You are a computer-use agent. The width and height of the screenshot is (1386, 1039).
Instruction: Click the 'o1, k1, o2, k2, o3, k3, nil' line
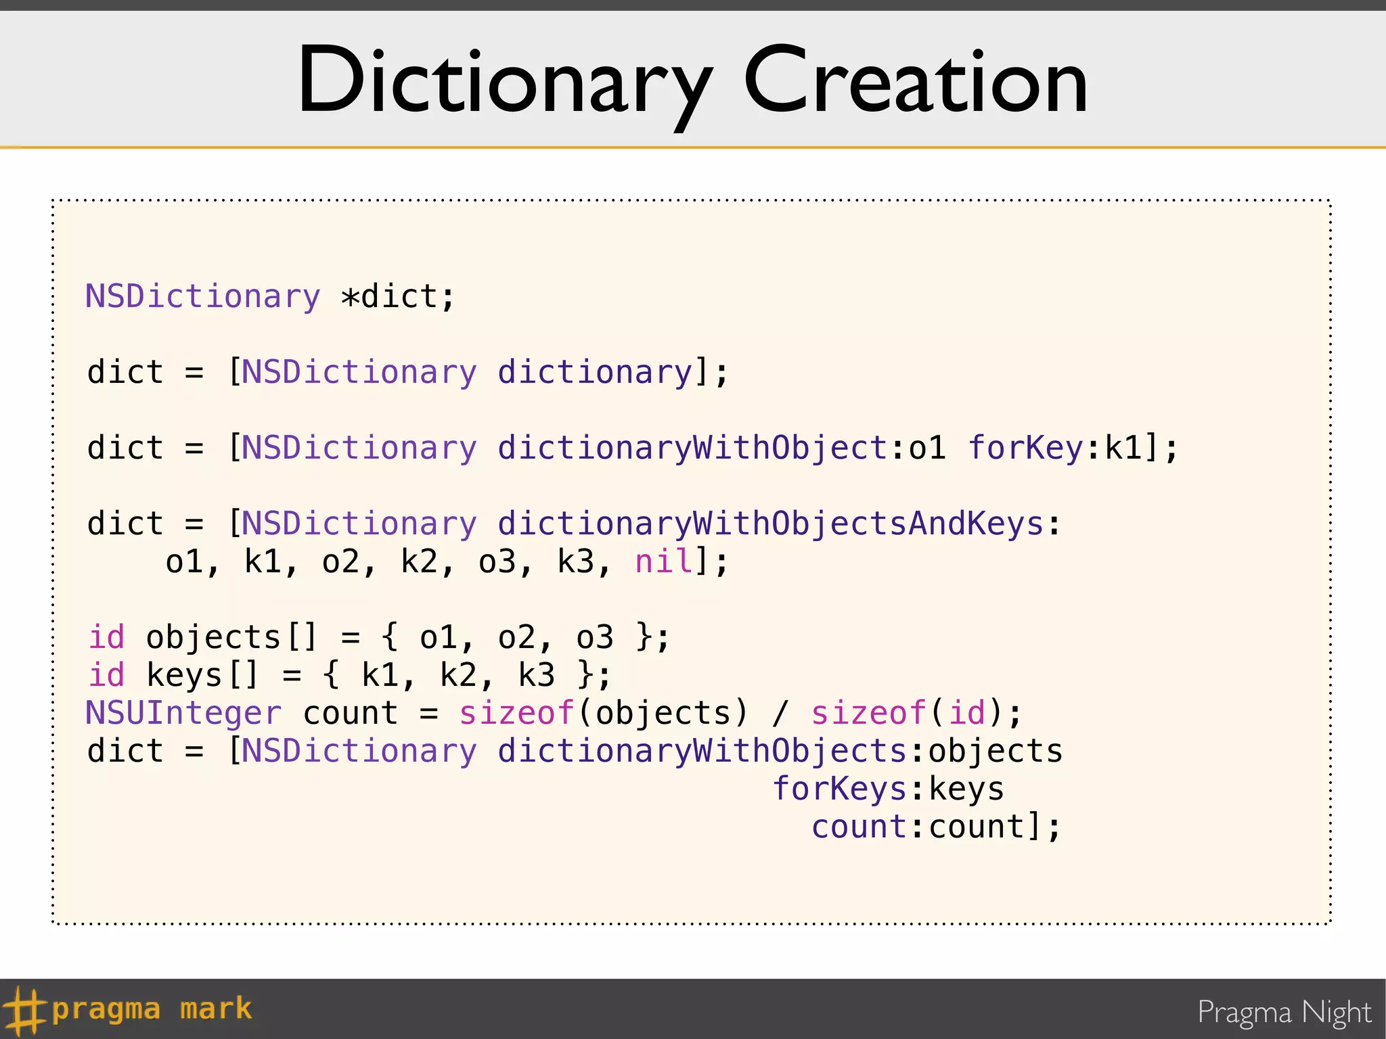pyautogui.click(x=447, y=561)
